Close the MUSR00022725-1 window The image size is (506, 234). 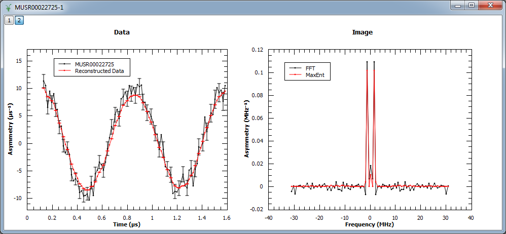(489, 5)
